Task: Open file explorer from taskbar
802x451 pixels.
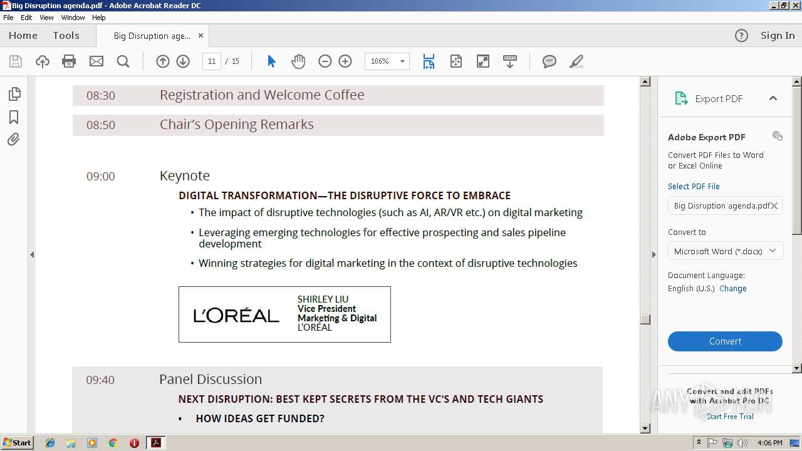Action: click(x=71, y=443)
